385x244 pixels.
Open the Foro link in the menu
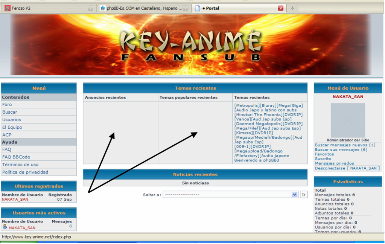point(7,104)
